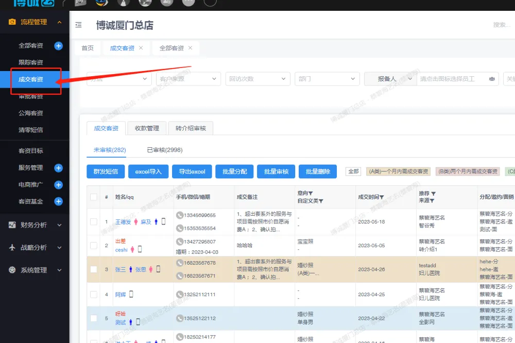Expand the 财务分析 sidebar menu
The height and width of the screenshot is (343, 515).
35,225
